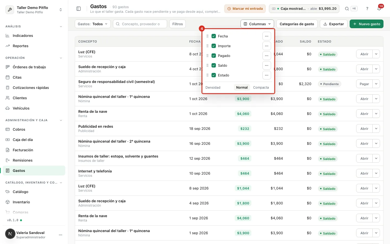Toggle the Saldo column checkbox
Screen dimensions: 390x244
tap(214, 65)
